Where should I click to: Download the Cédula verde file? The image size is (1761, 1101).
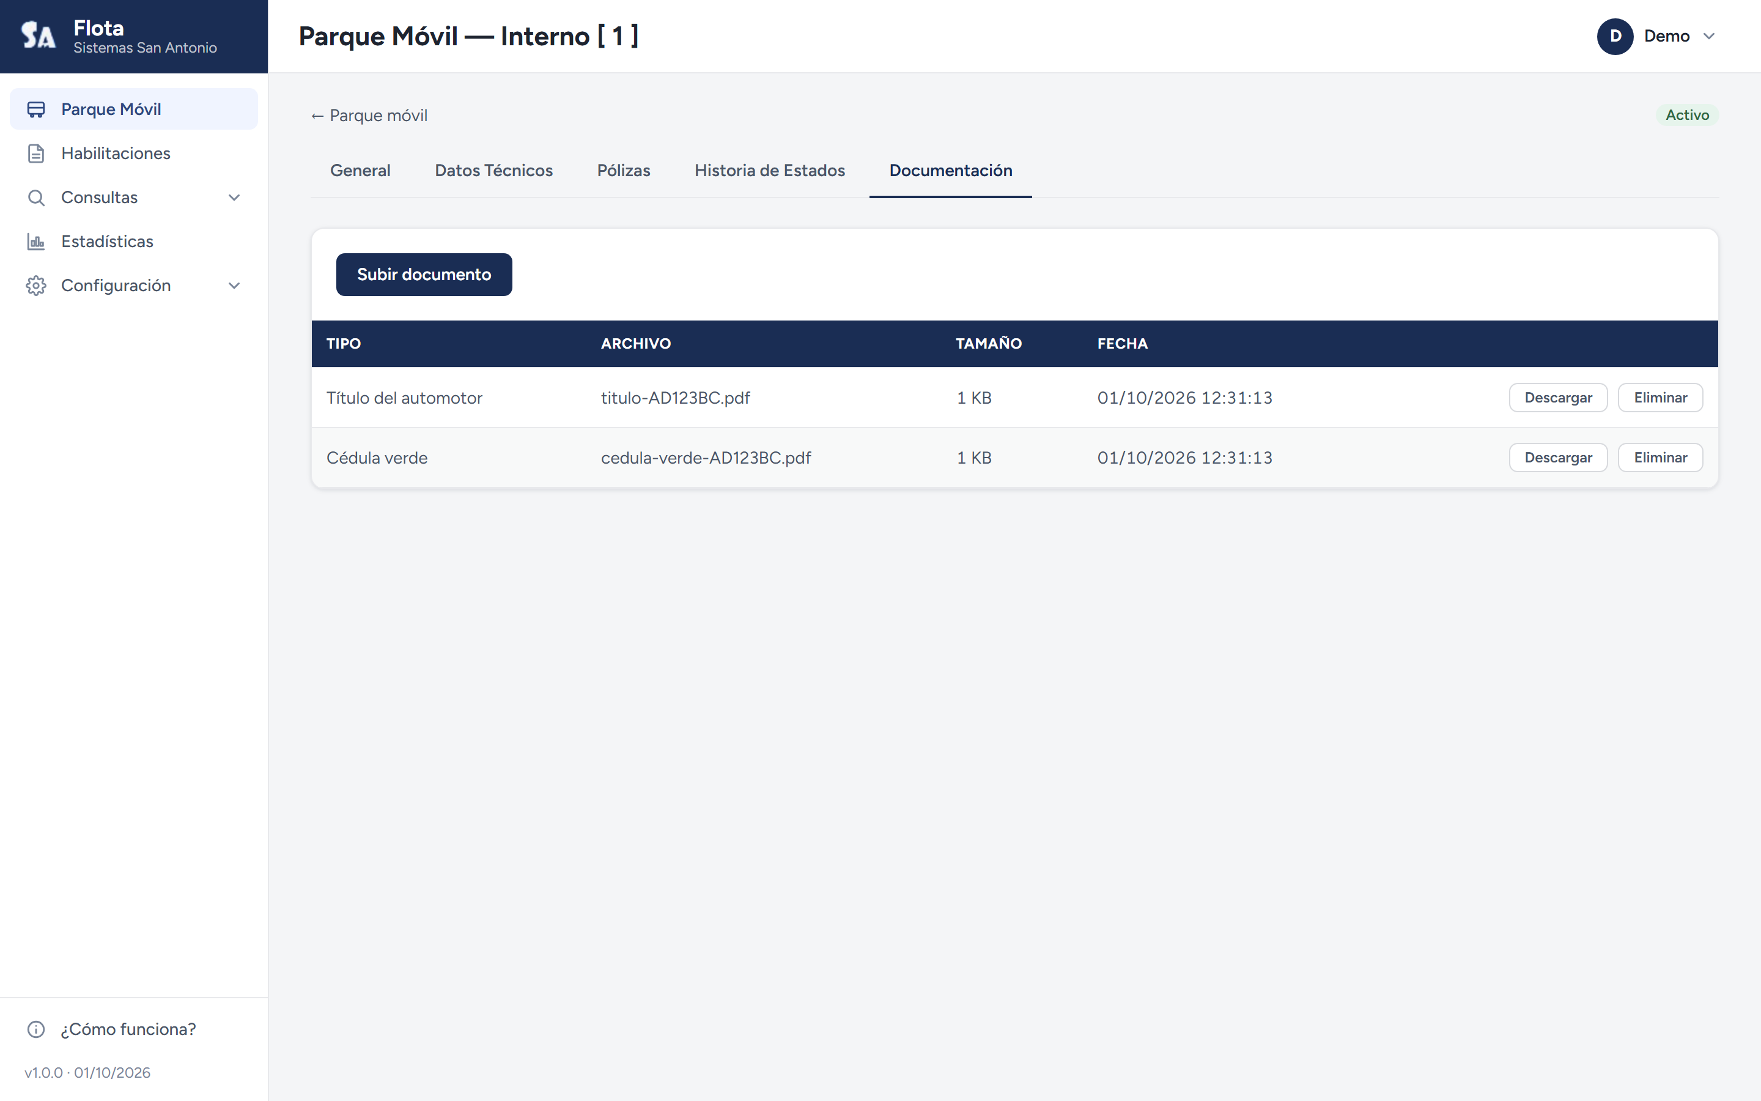click(1558, 458)
